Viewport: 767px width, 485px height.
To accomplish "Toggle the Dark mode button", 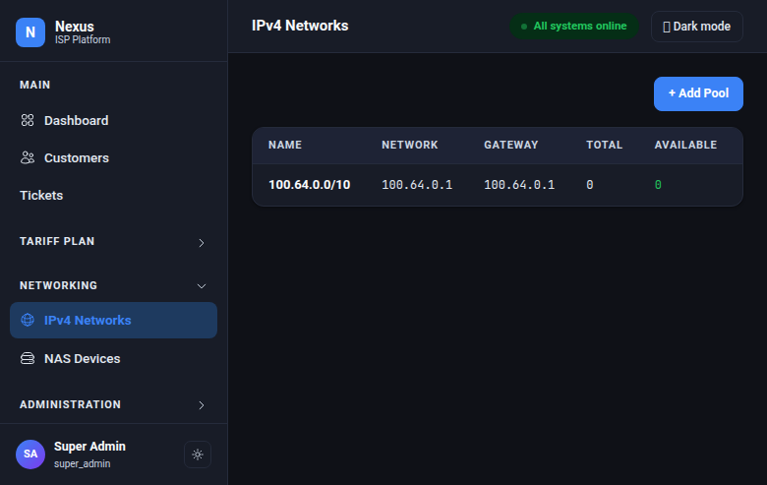I will [697, 27].
